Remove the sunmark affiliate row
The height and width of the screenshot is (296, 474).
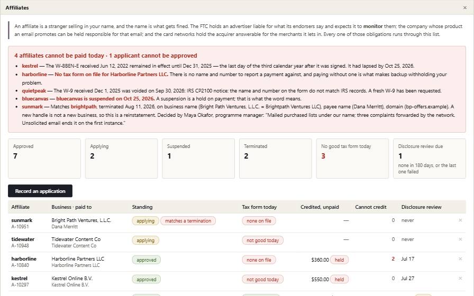(x=460, y=220)
